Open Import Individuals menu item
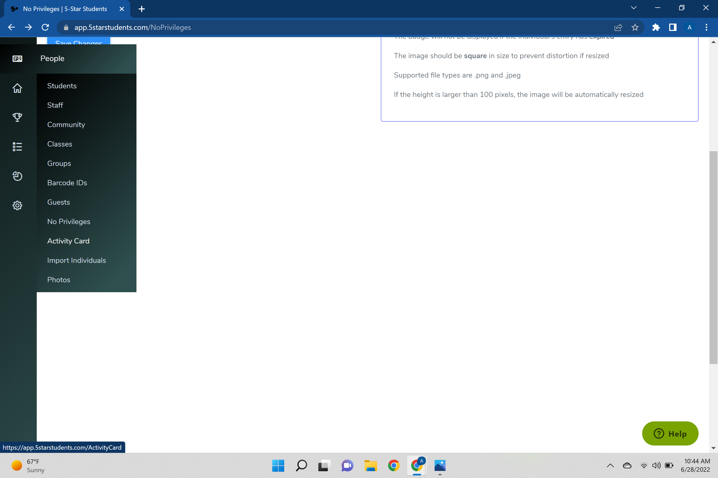The image size is (718, 478). click(x=77, y=260)
